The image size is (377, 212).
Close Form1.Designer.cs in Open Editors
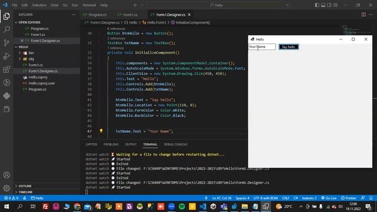[x=22, y=41]
